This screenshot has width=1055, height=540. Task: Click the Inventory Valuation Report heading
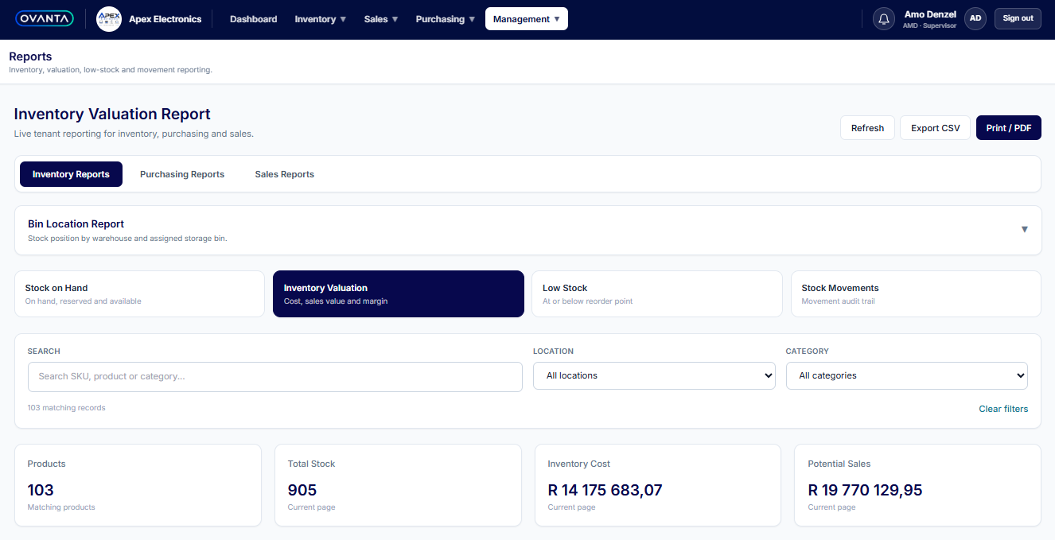(112, 115)
